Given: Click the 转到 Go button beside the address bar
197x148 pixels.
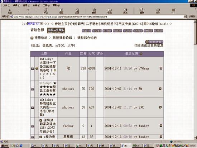Looking at the screenshot, I should tap(192, 16).
